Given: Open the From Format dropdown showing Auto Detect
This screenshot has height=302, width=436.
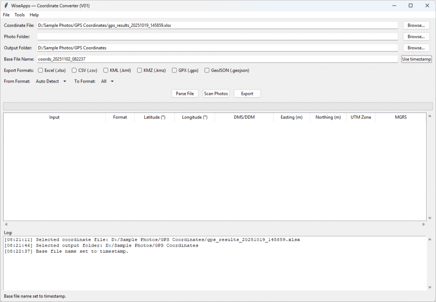Looking at the screenshot, I should click(50, 81).
